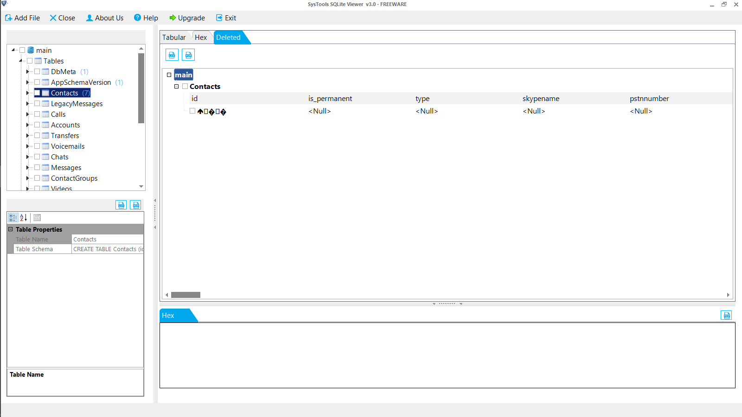742x417 pixels.
Task: Click the Tables folder icon
Action: point(38,61)
